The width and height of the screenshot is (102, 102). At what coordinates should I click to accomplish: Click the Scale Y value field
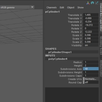(91, 38)
